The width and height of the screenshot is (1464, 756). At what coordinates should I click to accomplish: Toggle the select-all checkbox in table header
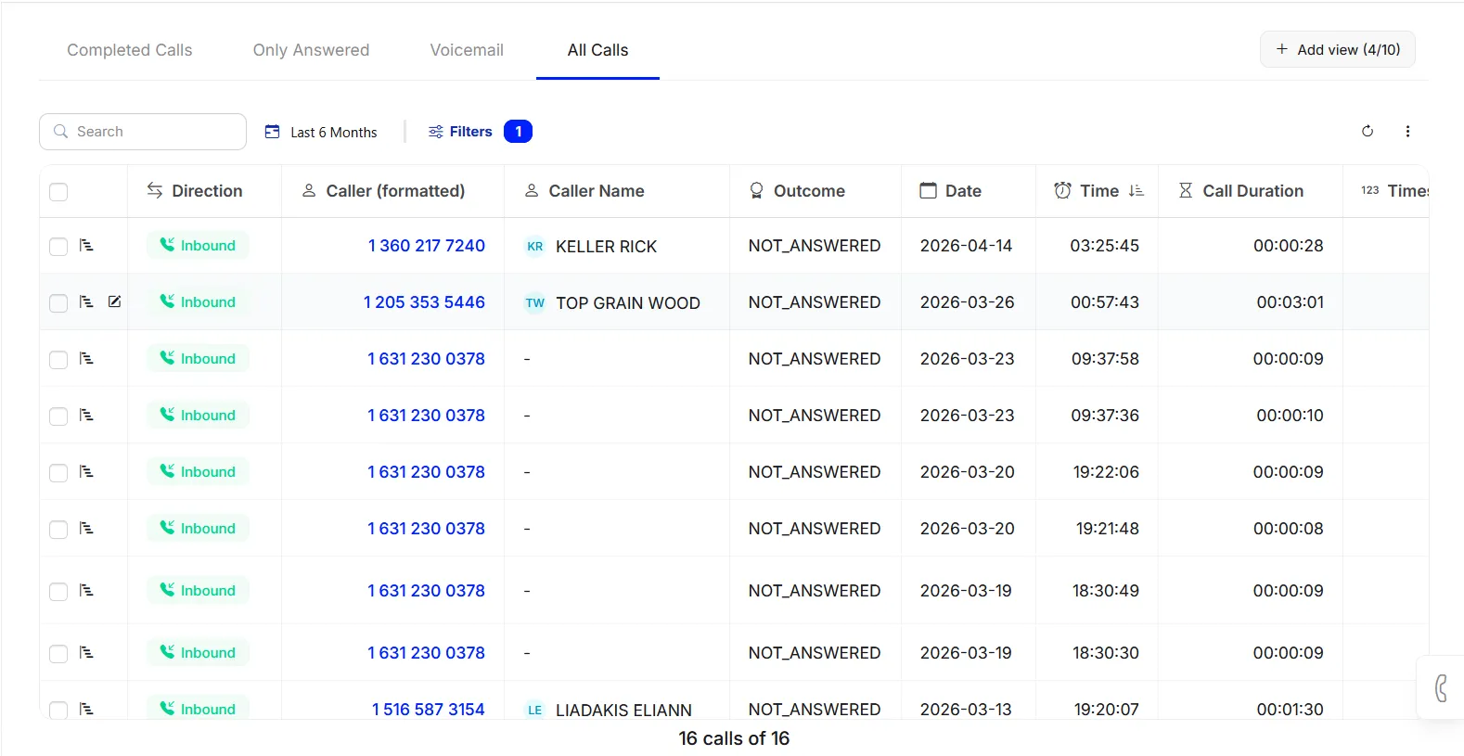pos(58,192)
